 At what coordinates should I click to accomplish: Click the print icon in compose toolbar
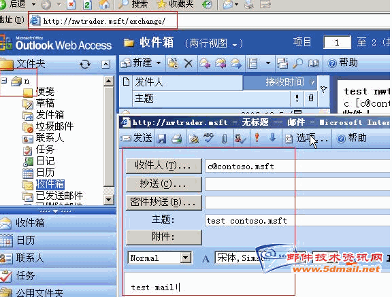177,139
